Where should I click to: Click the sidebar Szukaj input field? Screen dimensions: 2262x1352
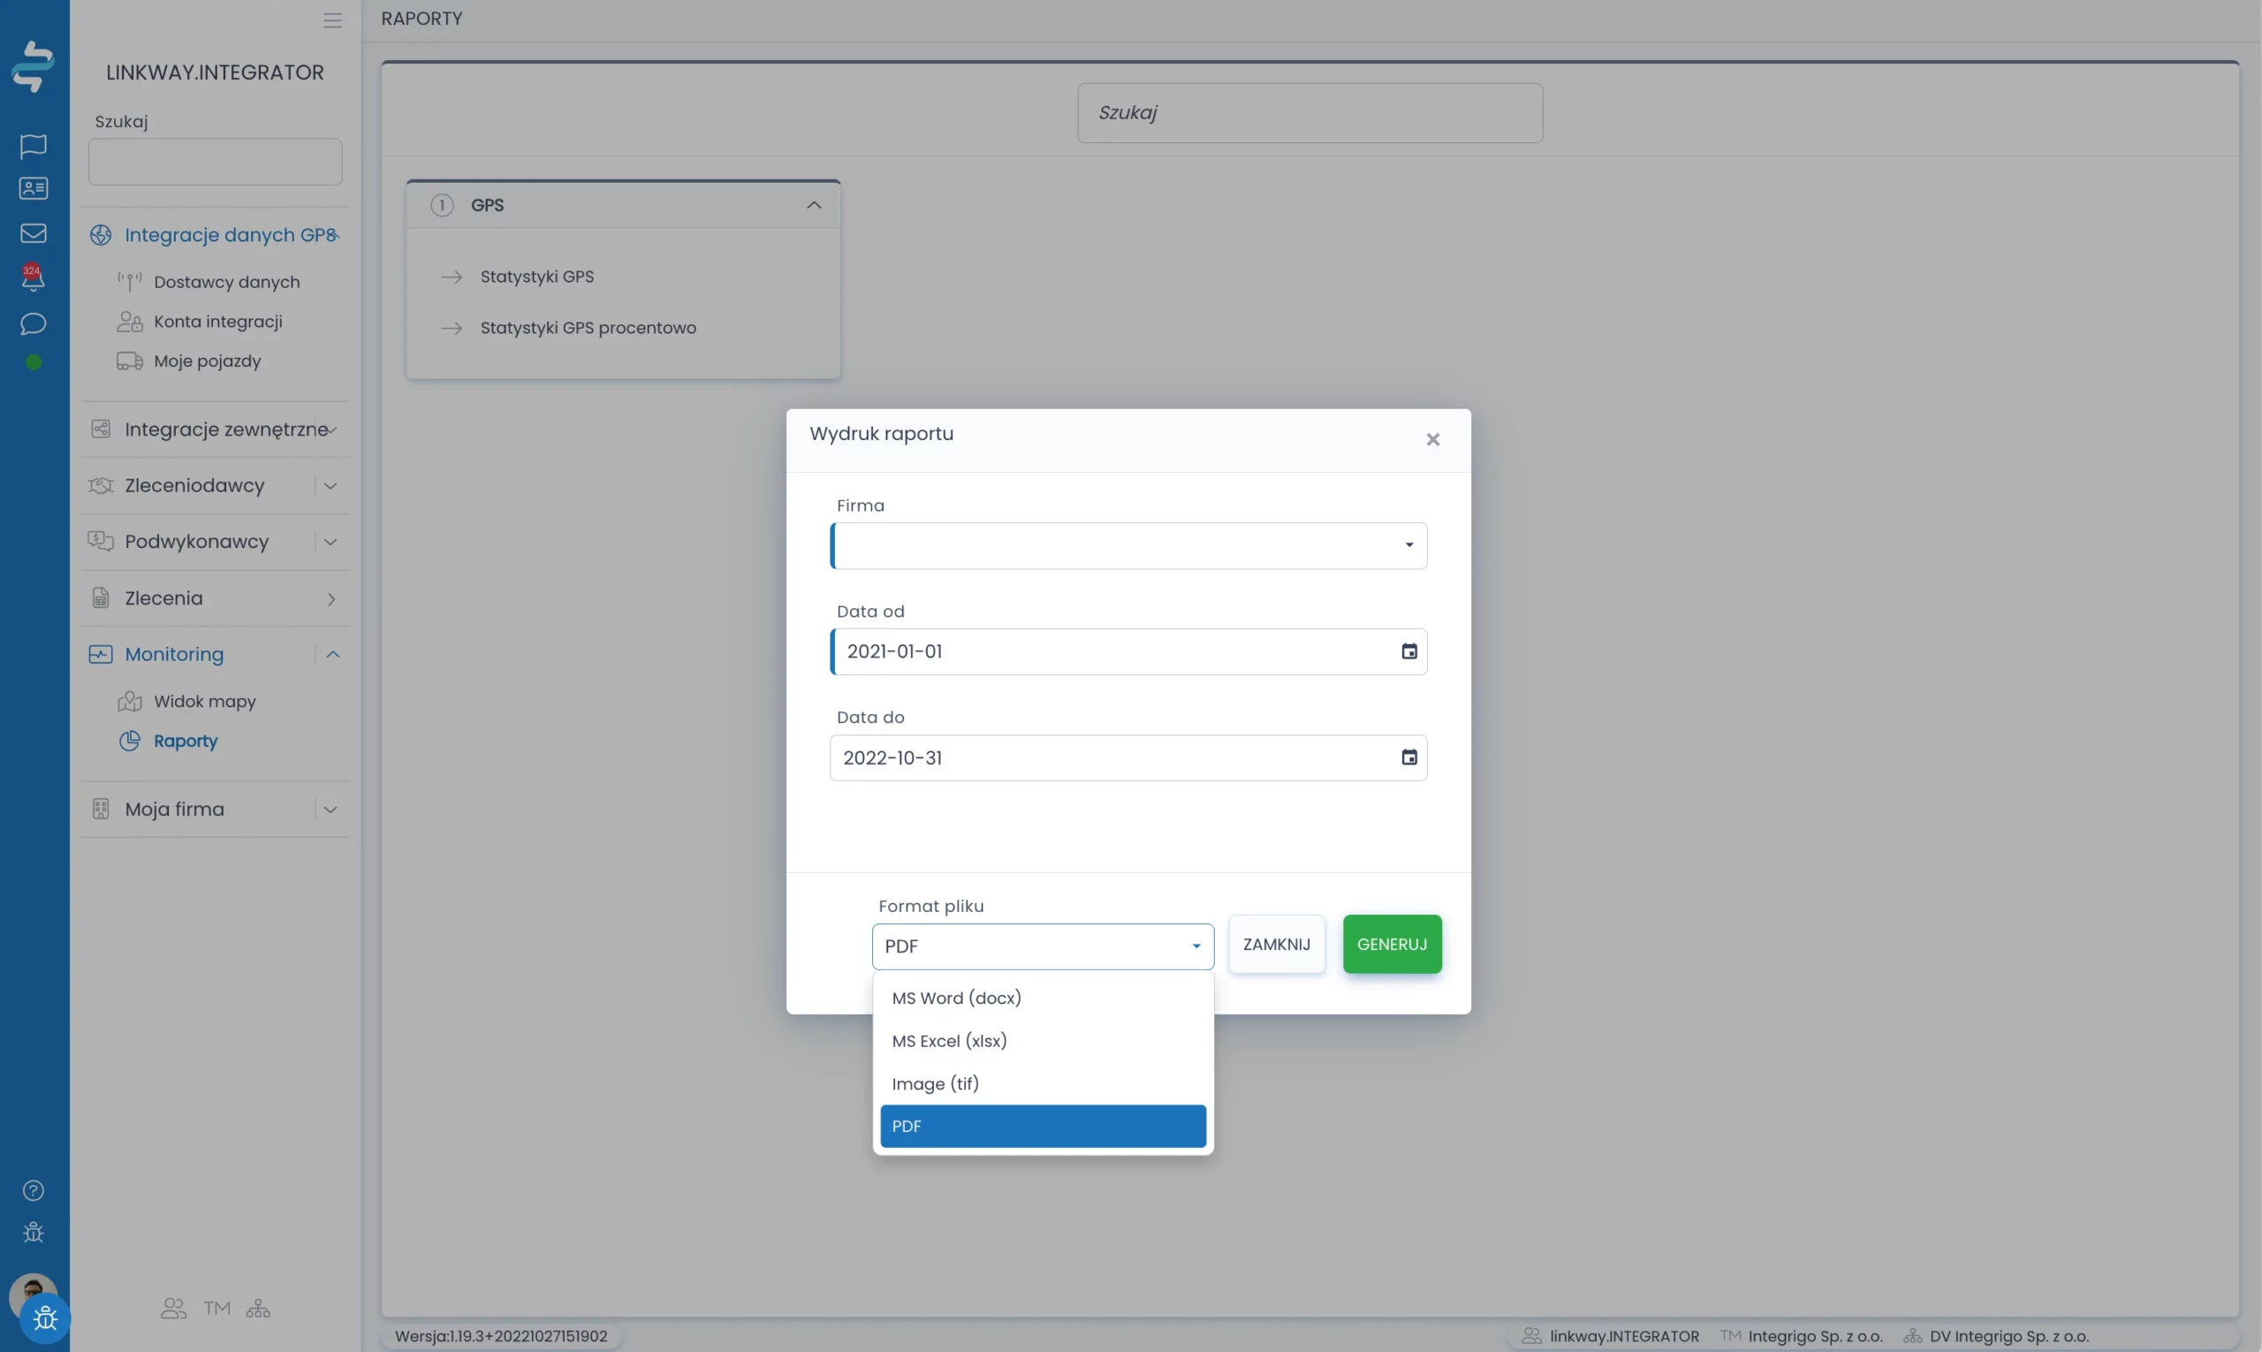(215, 163)
